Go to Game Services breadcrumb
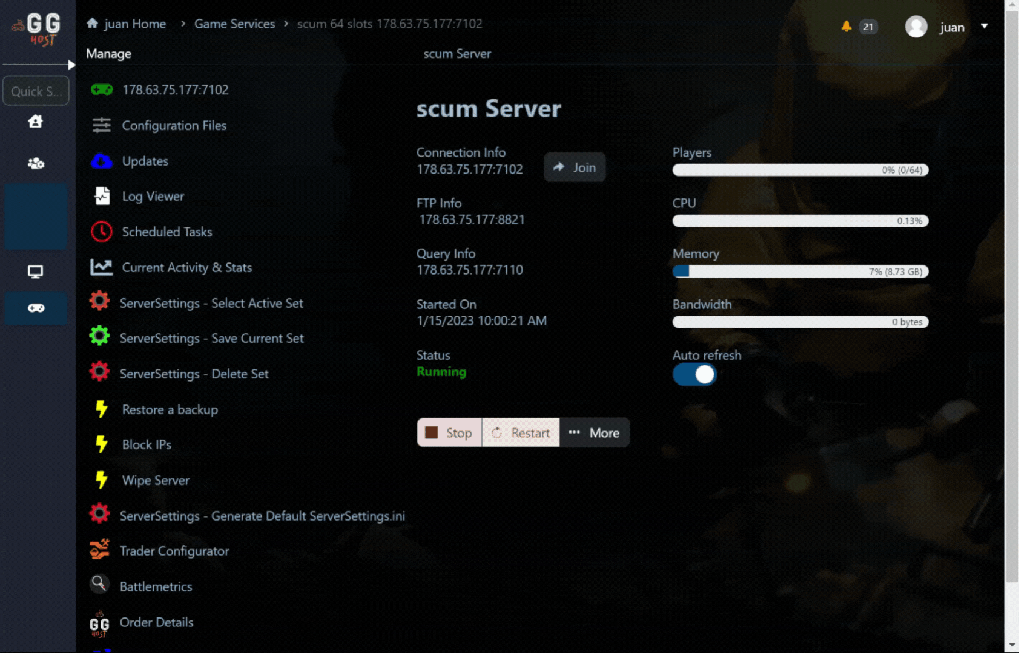This screenshot has width=1019, height=653. pos(234,24)
